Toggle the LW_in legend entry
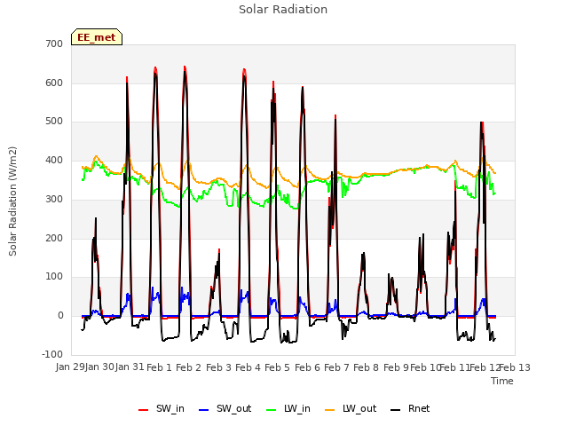 point(288,409)
